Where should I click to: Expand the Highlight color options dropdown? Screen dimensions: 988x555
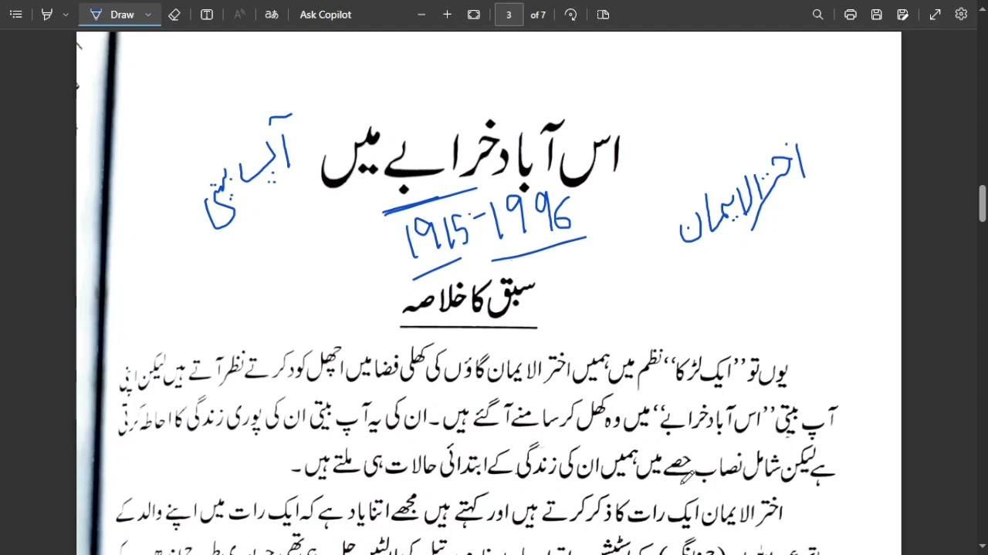point(66,15)
